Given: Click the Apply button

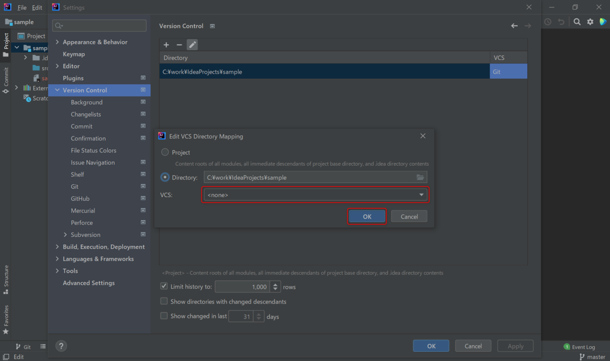Looking at the screenshot, I should tap(515, 346).
